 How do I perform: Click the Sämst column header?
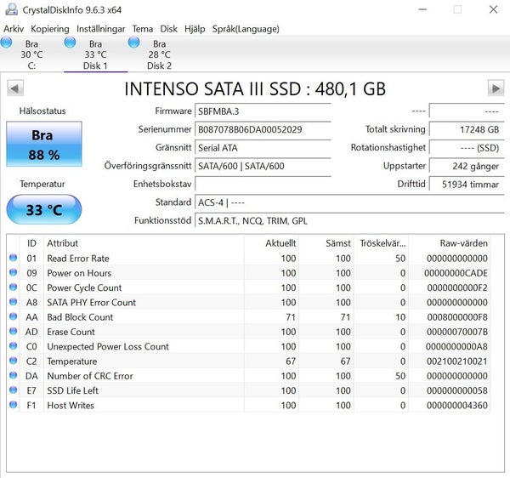326,243
